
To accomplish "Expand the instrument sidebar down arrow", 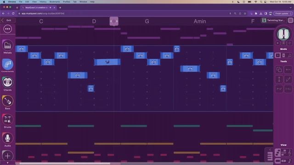I will pyautogui.click(x=7, y=163).
